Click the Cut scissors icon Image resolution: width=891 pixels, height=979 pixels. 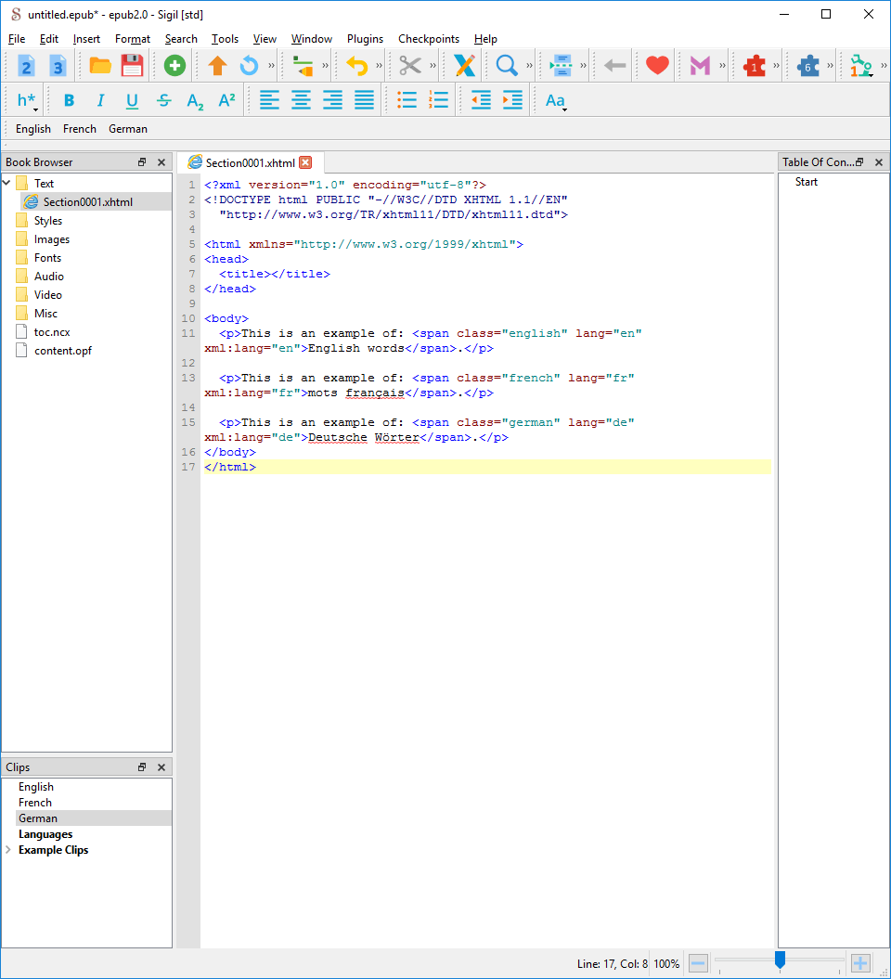click(x=409, y=66)
